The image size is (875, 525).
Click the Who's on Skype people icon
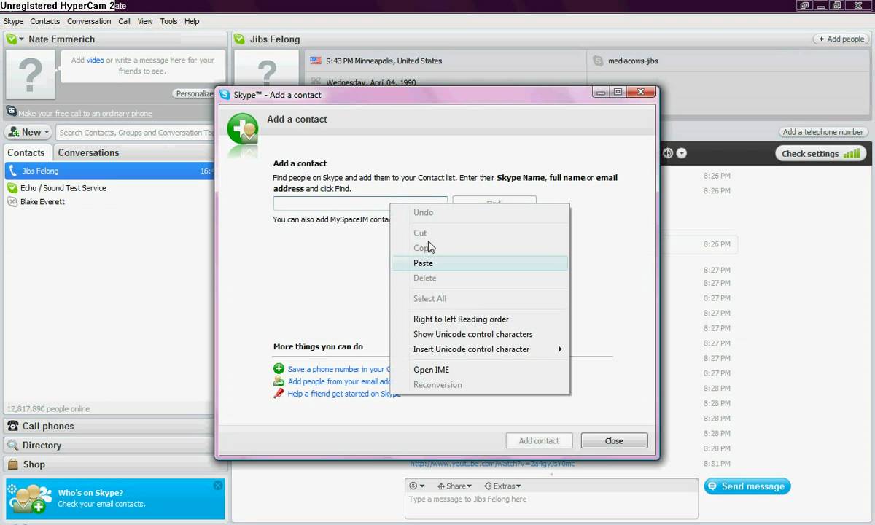pos(29,498)
